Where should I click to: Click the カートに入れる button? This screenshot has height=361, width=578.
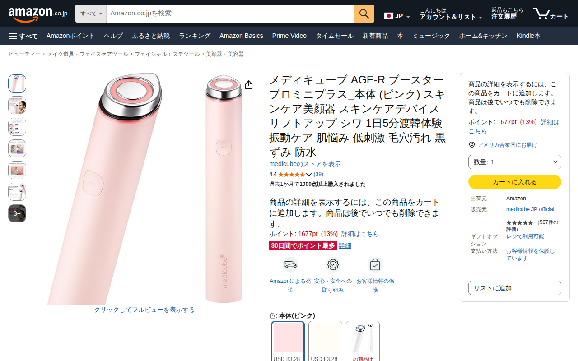pyautogui.click(x=515, y=182)
